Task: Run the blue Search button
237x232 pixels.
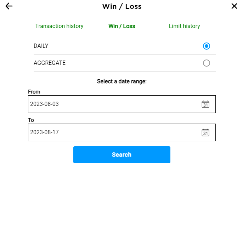Action: [x=122, y=155]
